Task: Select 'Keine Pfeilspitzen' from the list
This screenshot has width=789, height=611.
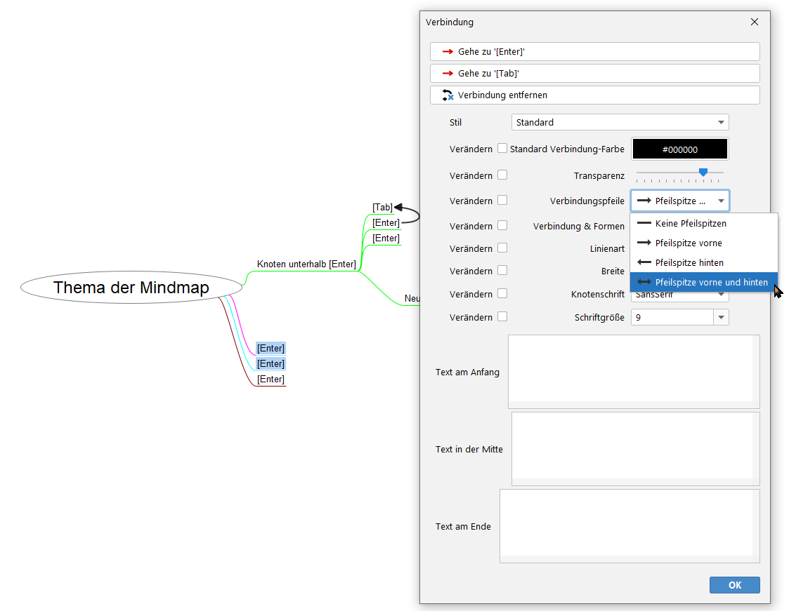Action: tap(690, 223)
